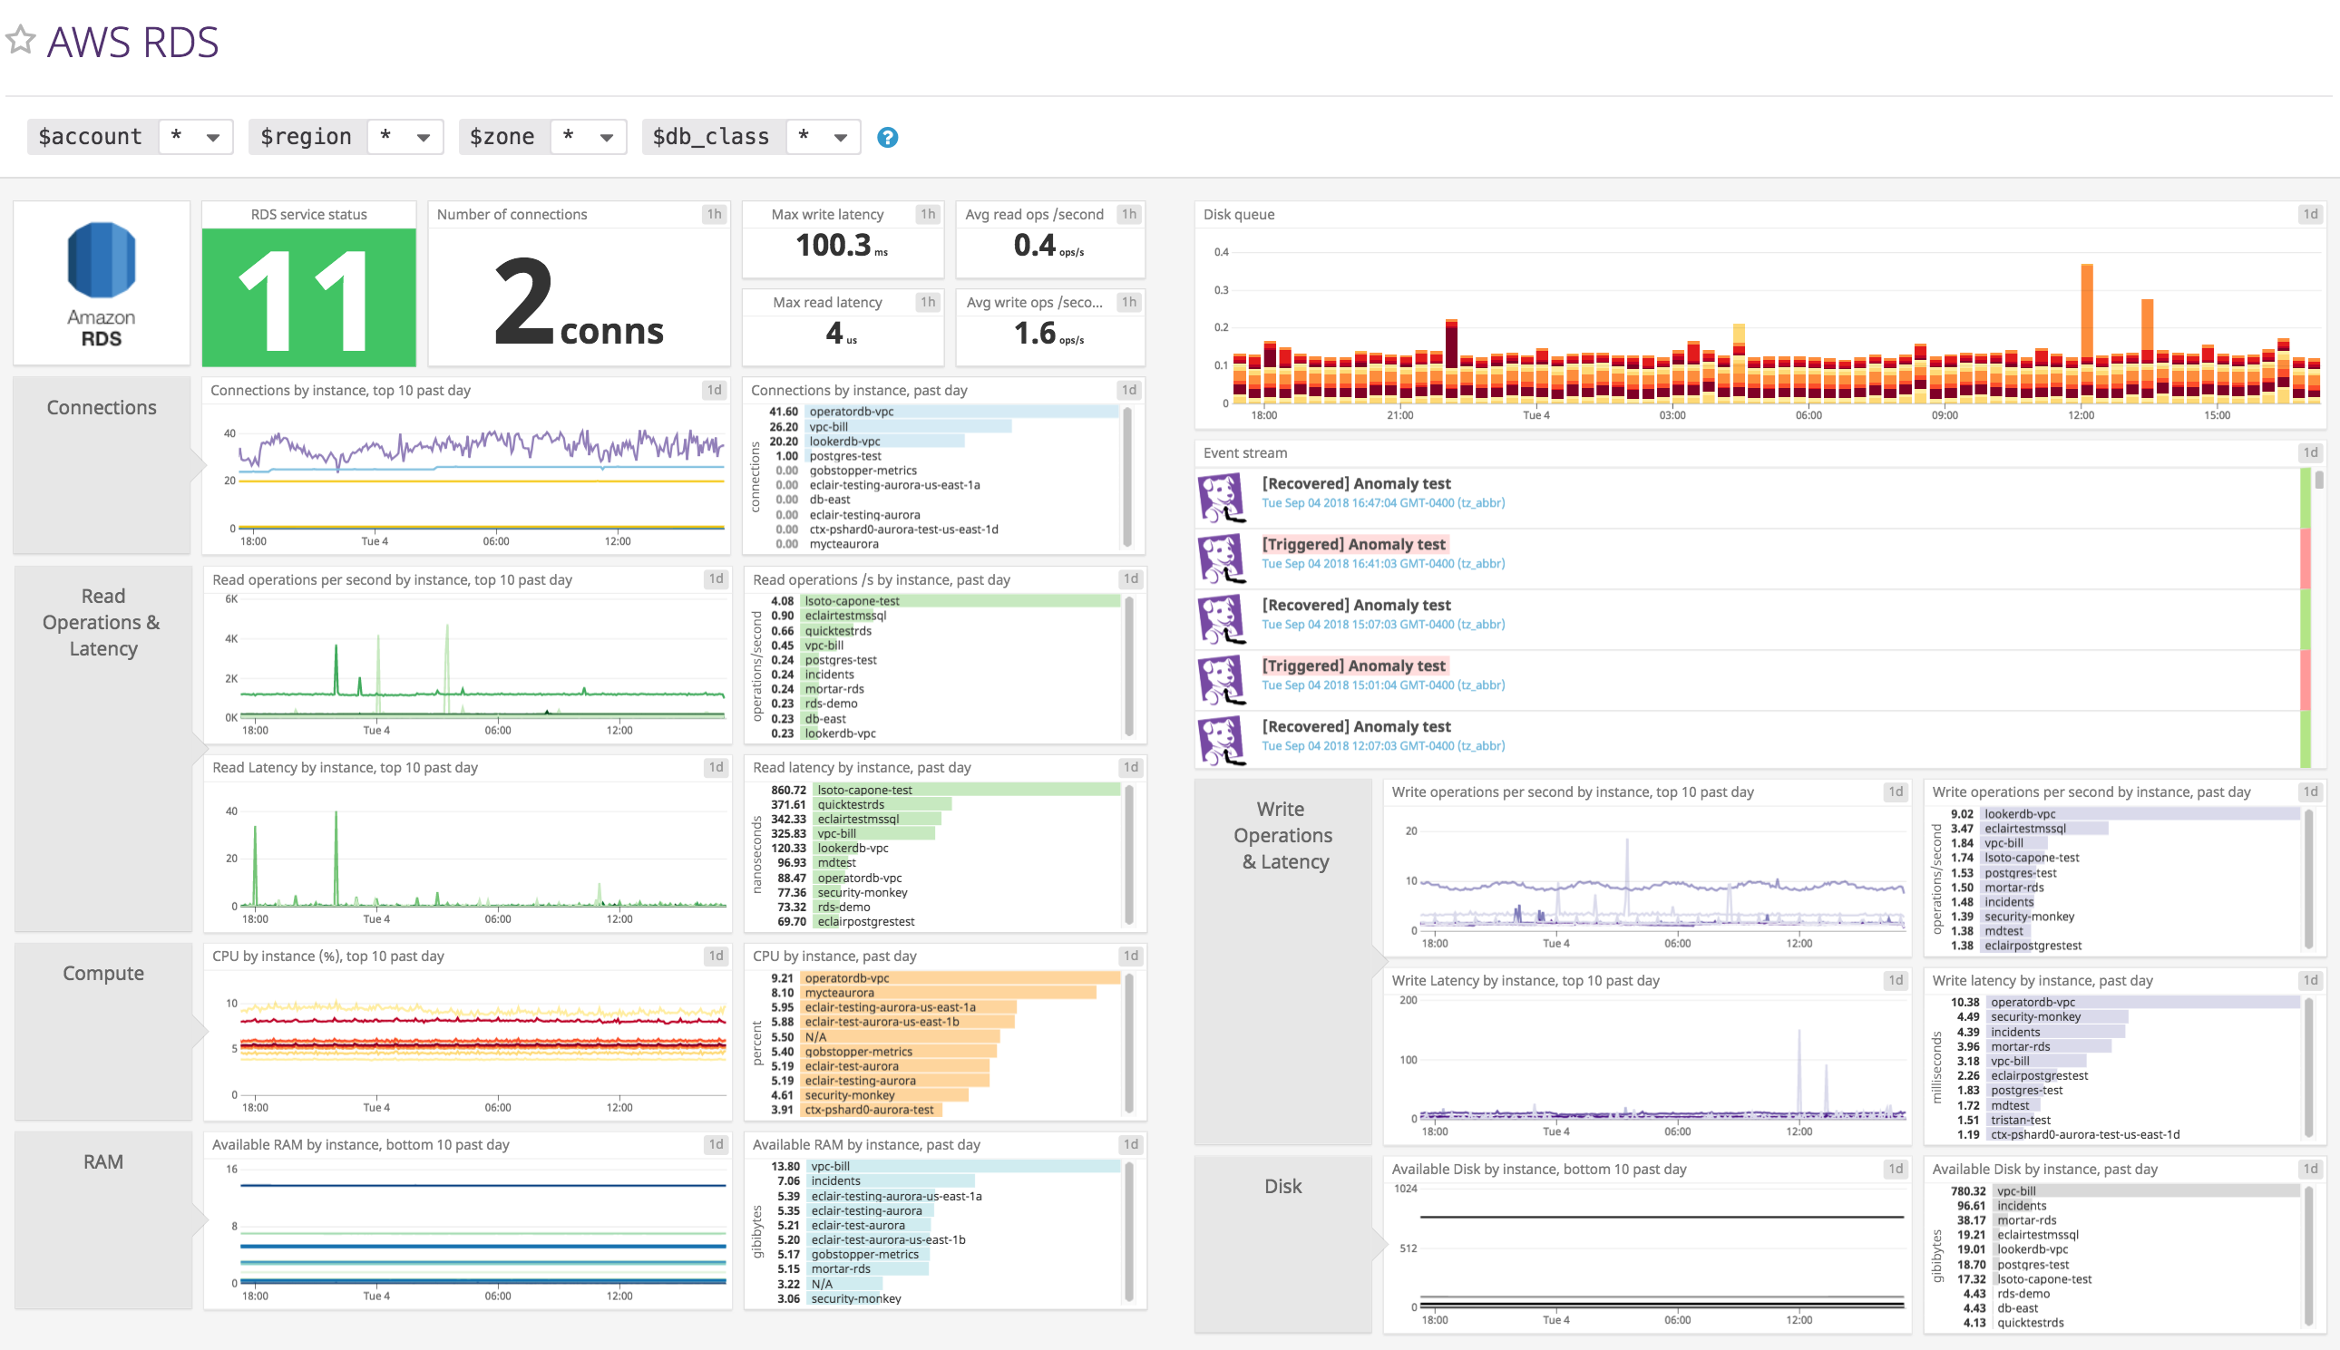Screen dimensions: 2340x1350
Task: Open help via the question mark icon
Action: click(886, 136)
